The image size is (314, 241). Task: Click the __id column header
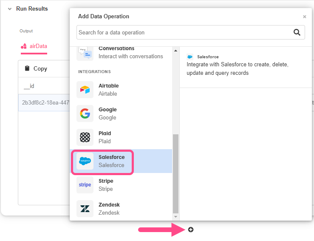click(x=29, y=86)
